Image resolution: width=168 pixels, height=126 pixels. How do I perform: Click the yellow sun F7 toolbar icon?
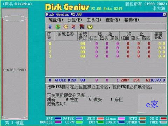66,27
